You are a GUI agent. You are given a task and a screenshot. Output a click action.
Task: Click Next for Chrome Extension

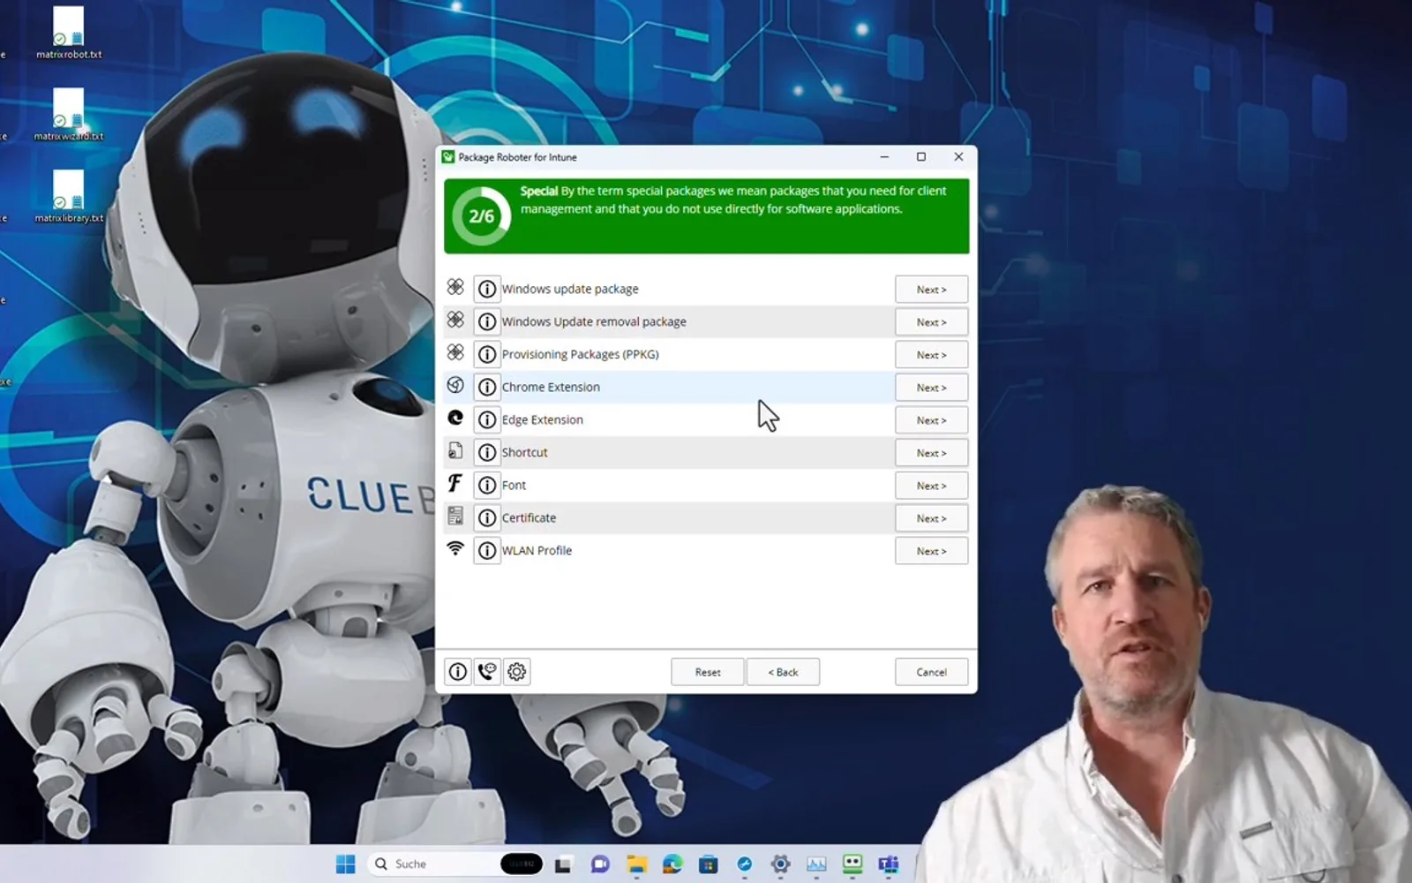pos(931,388)
